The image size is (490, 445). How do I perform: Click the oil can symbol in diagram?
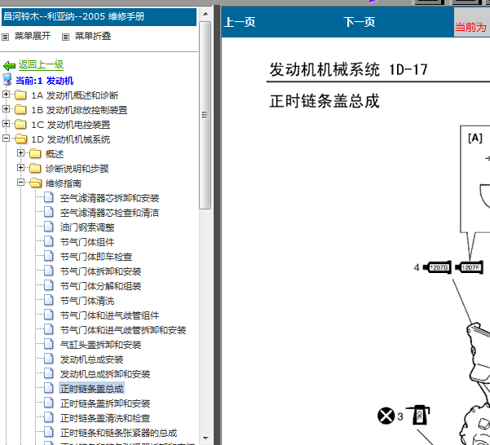(418, 415)
